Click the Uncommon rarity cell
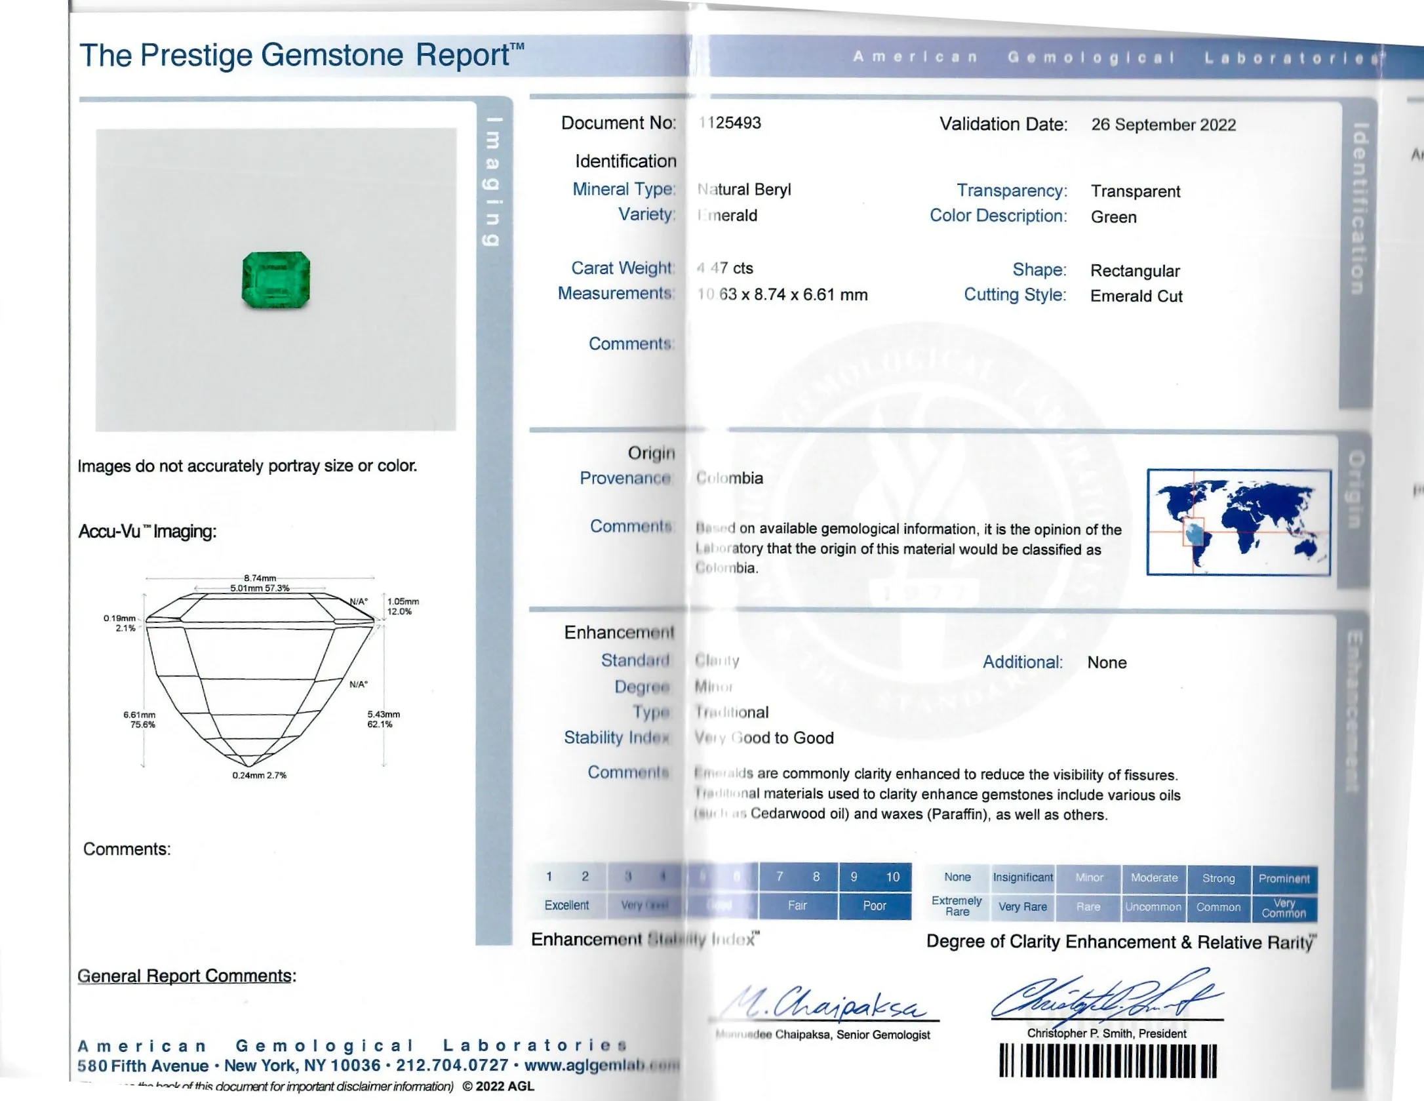The height and width of the screenshot is (1101, 1424). click(x=1154, y=908)
